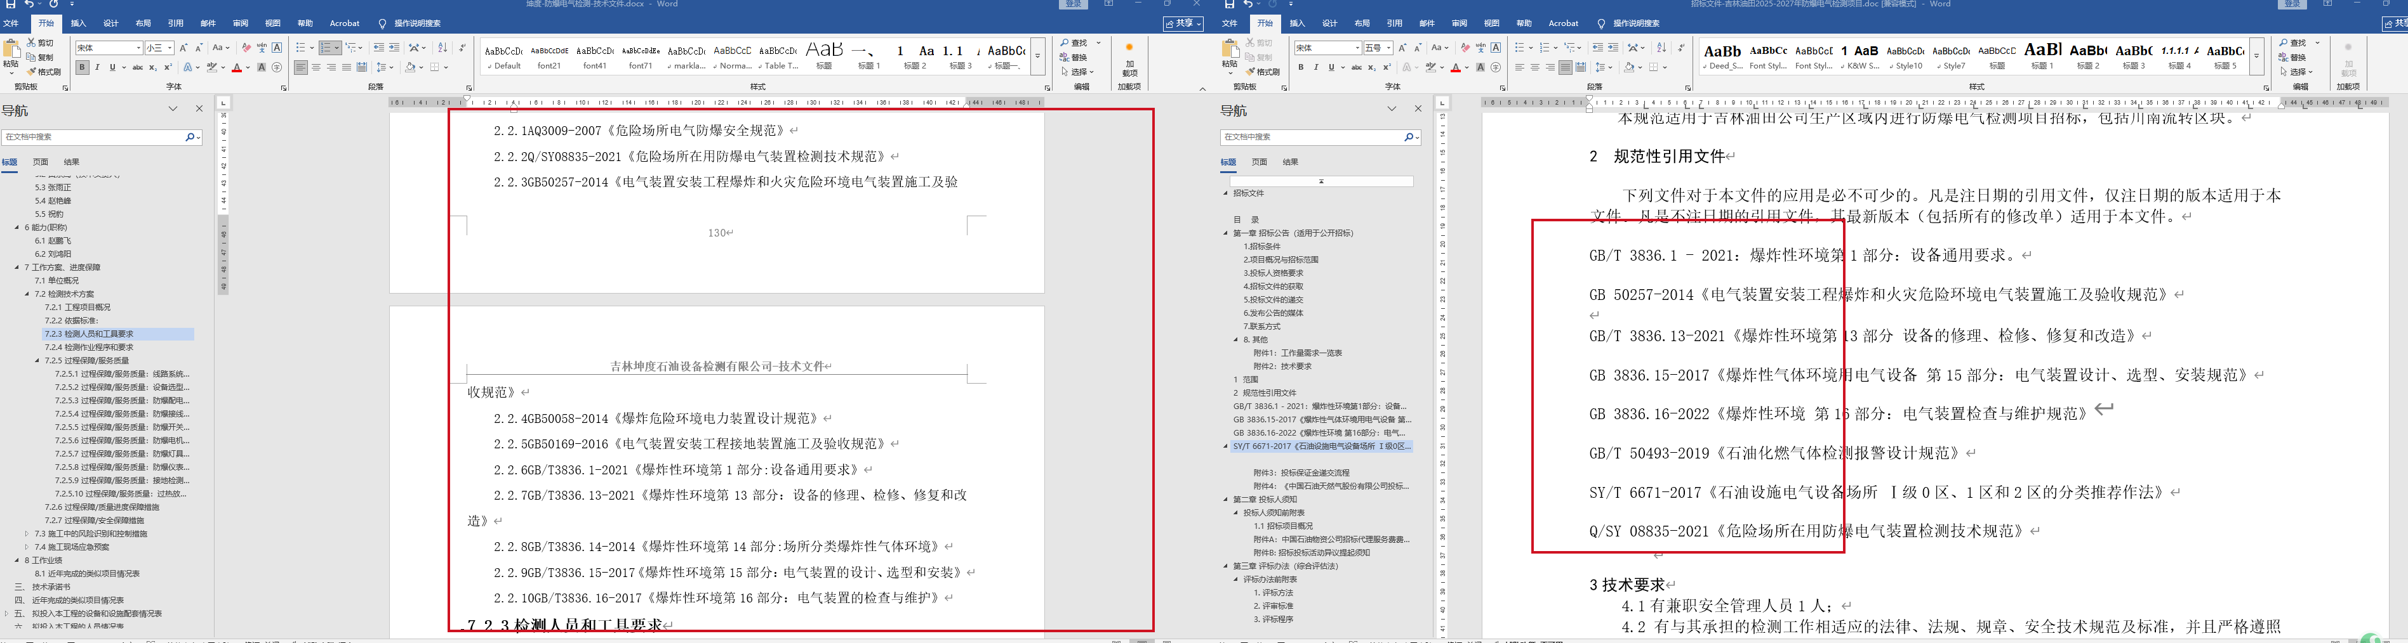The width and height of the screenshot is (2408, 643).
Task: Click Show/Hide paragraph marks in the left window
Action: 462,48
